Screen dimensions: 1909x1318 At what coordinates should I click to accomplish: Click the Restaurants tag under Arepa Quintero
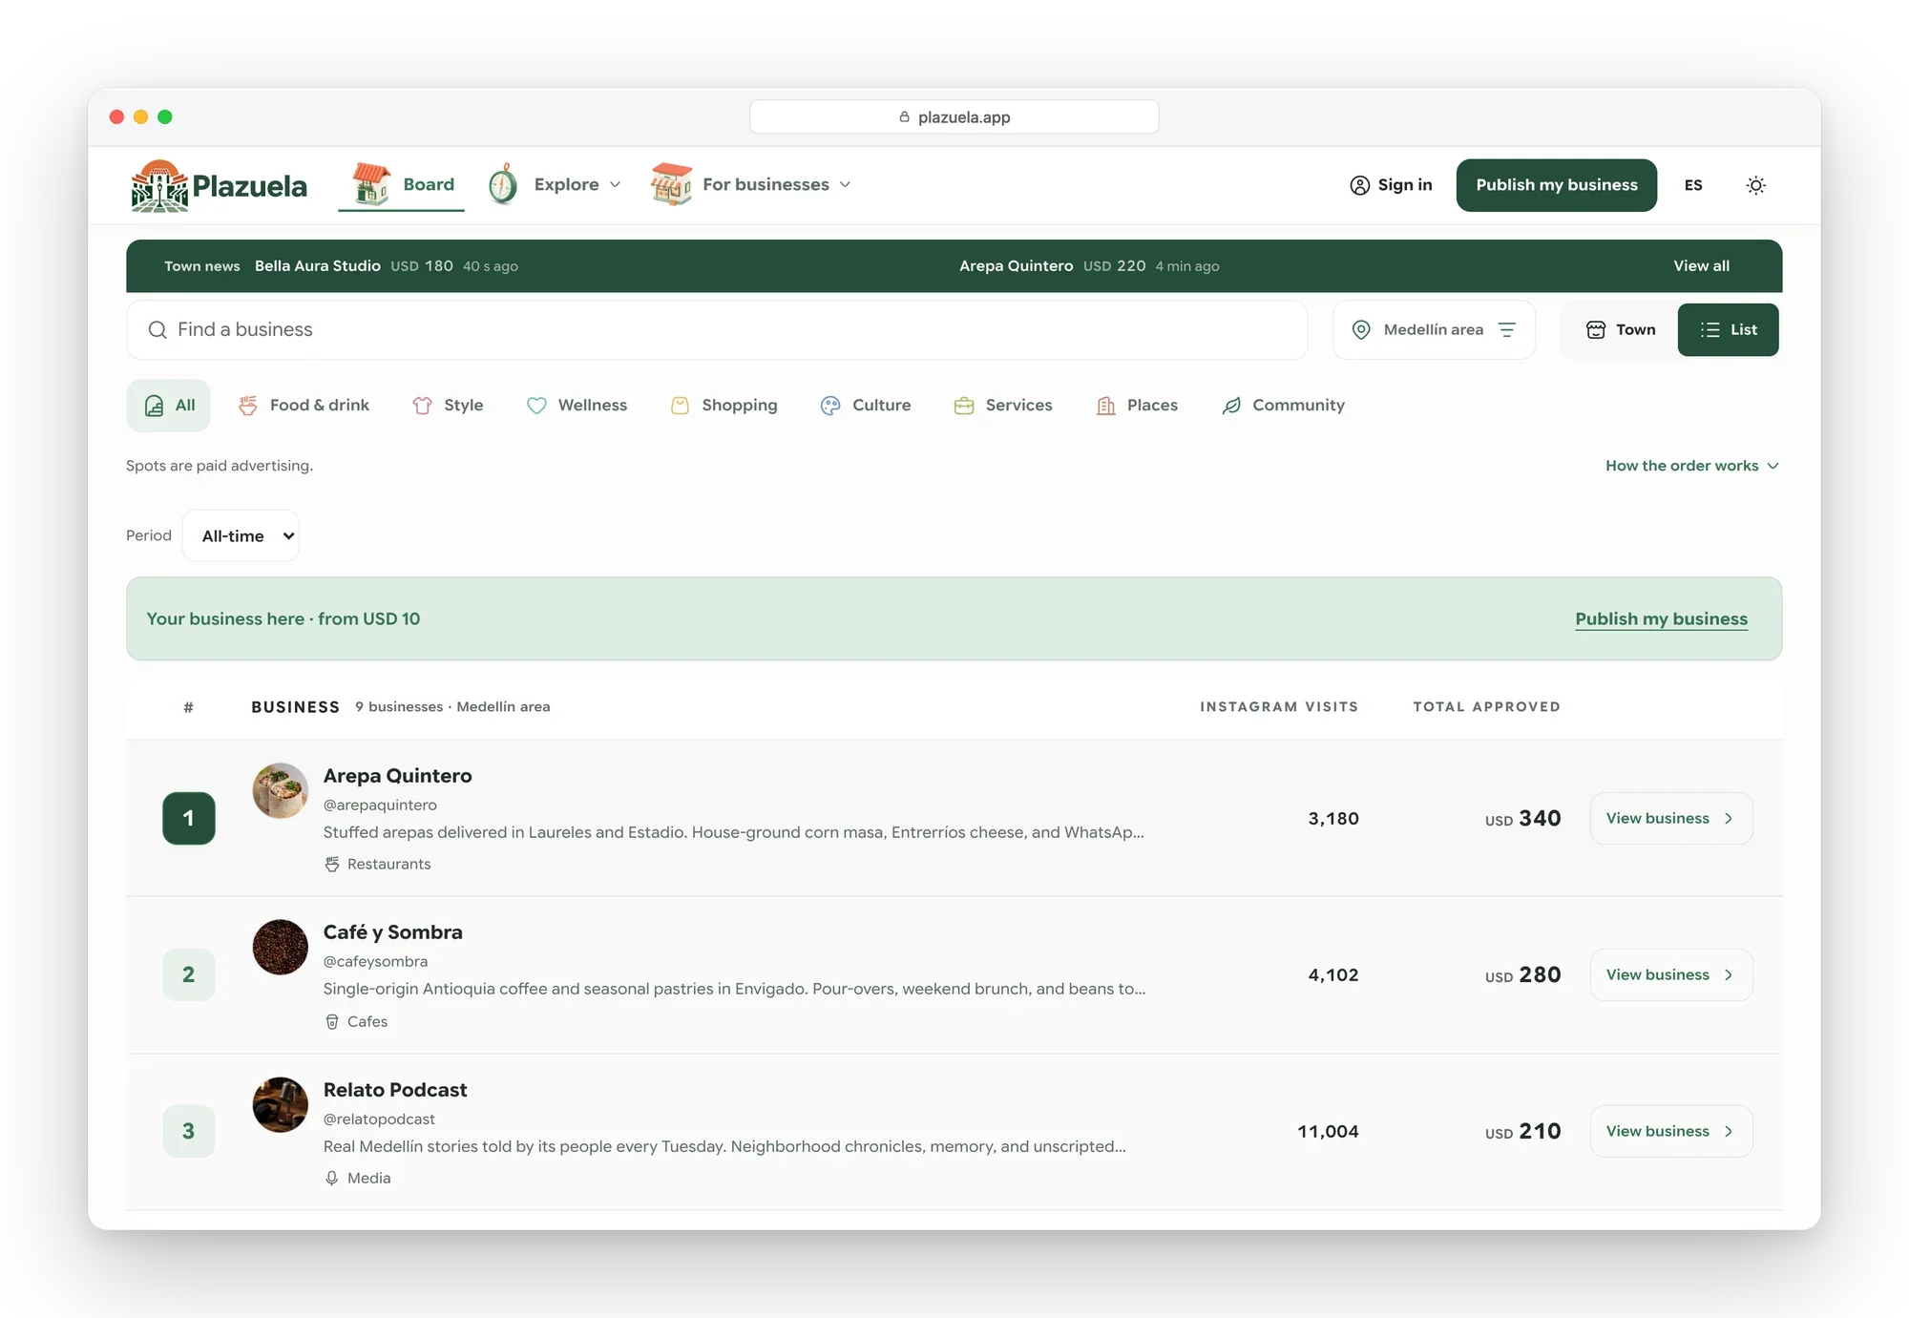pyautogui.click(x=378, y=865)
